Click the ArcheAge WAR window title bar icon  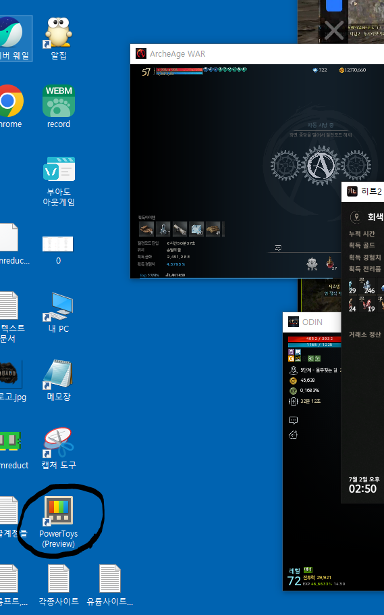click(x=140, y=54)
